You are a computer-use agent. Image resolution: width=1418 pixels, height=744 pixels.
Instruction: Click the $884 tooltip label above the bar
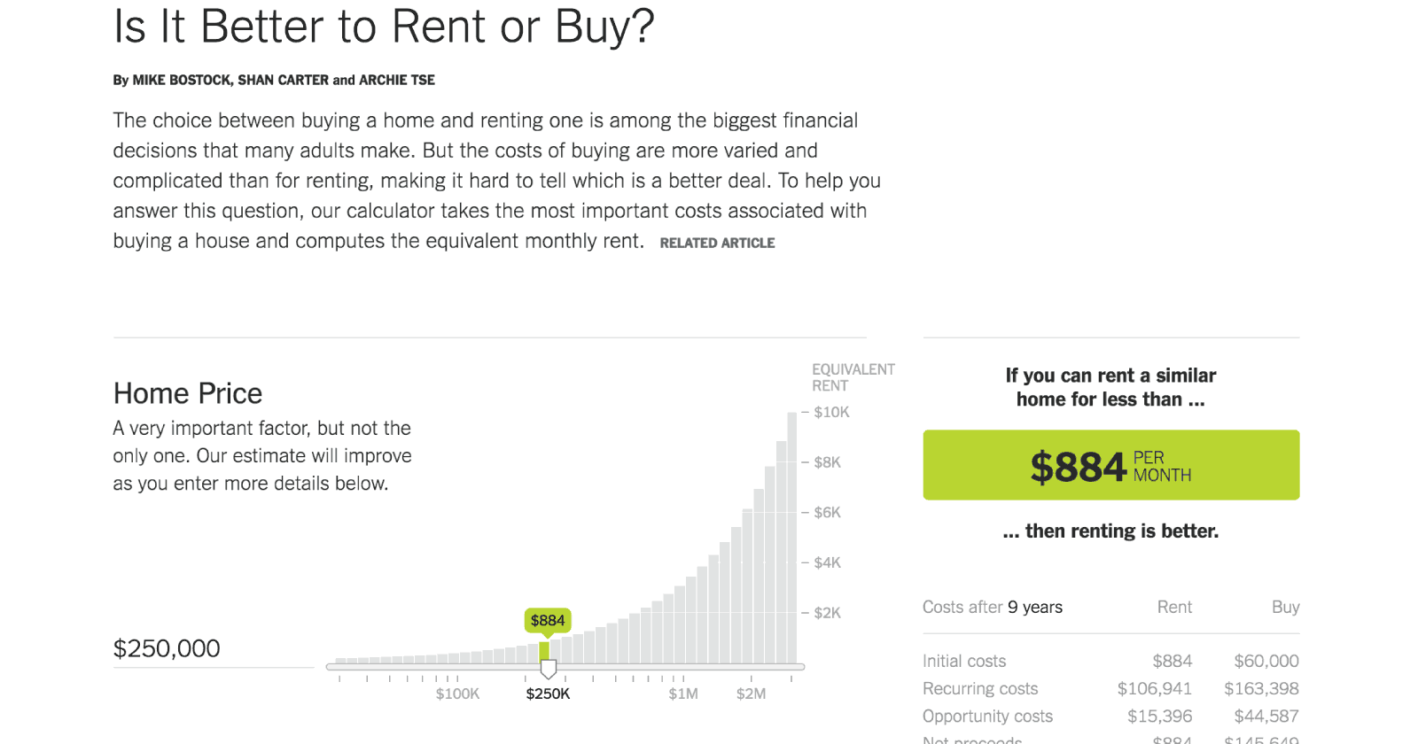548,620
